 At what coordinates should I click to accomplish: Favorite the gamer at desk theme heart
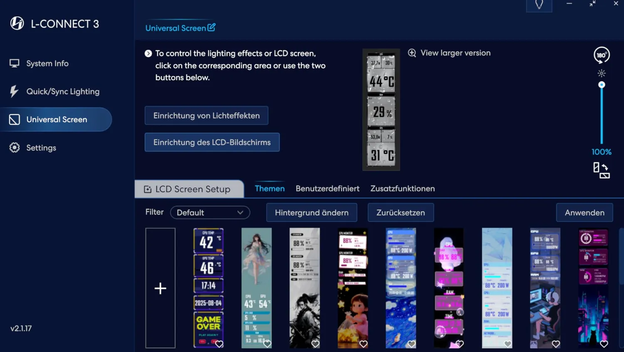556,344
